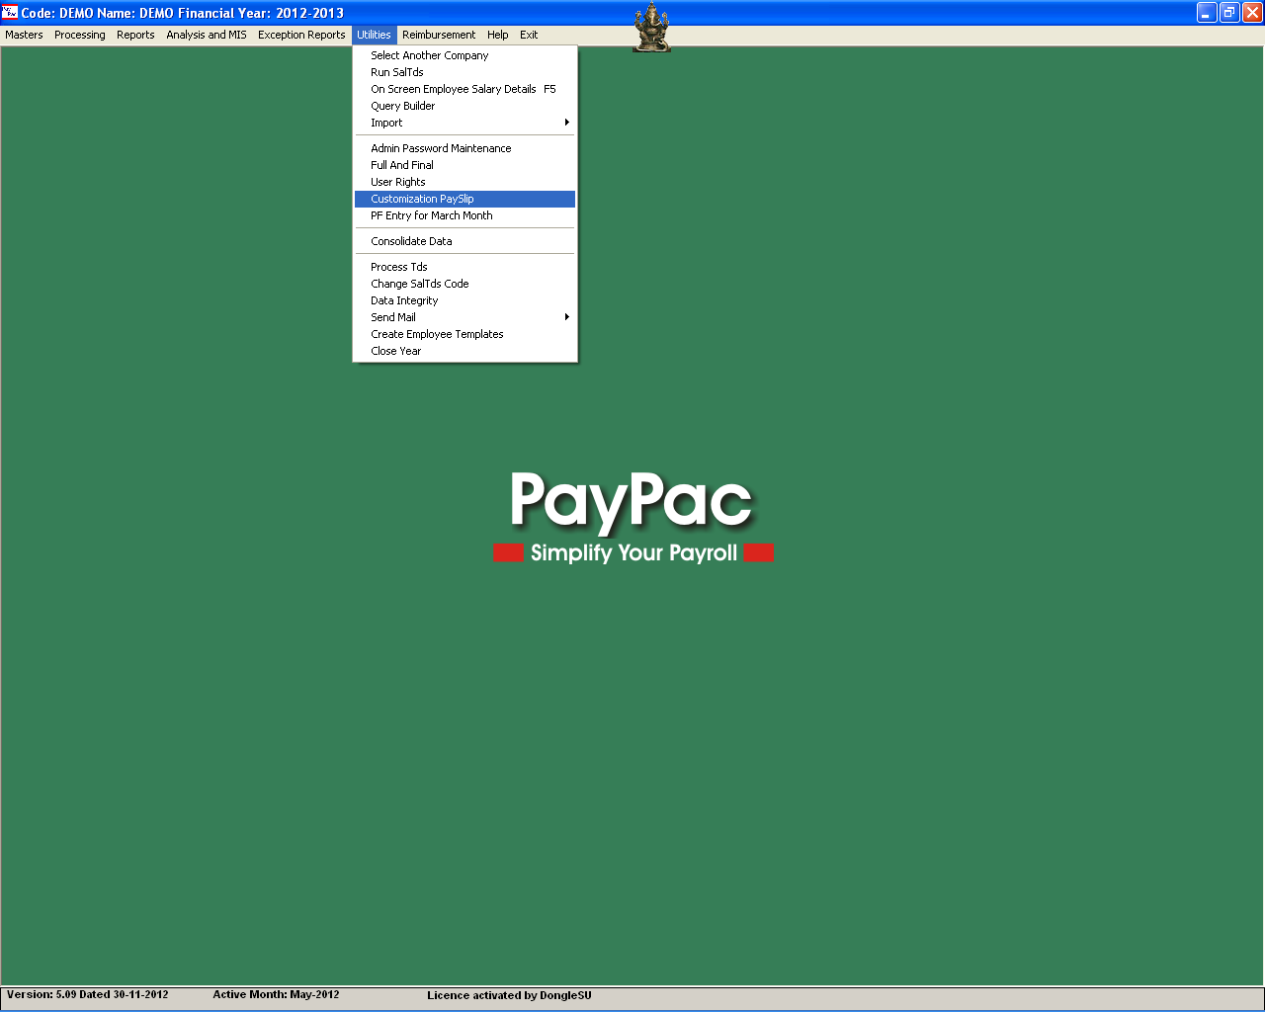This screenshot has width=1265, height=1012.
Task: Expand the Send Mail submenu
Action: pyautogui.click(x=464, y=317)
